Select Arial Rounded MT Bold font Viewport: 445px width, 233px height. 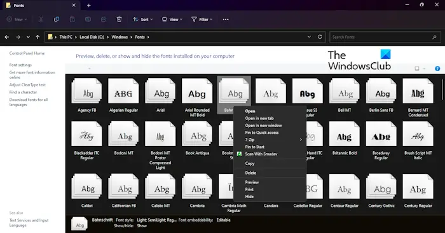[x=197, y=98]
